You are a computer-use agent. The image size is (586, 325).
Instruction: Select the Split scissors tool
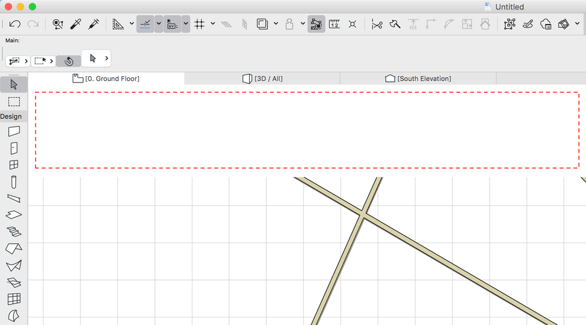tap(377, 24)
